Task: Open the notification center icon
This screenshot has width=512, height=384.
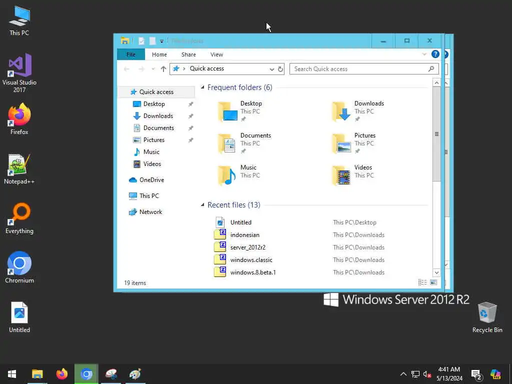Action: [476, 374]
